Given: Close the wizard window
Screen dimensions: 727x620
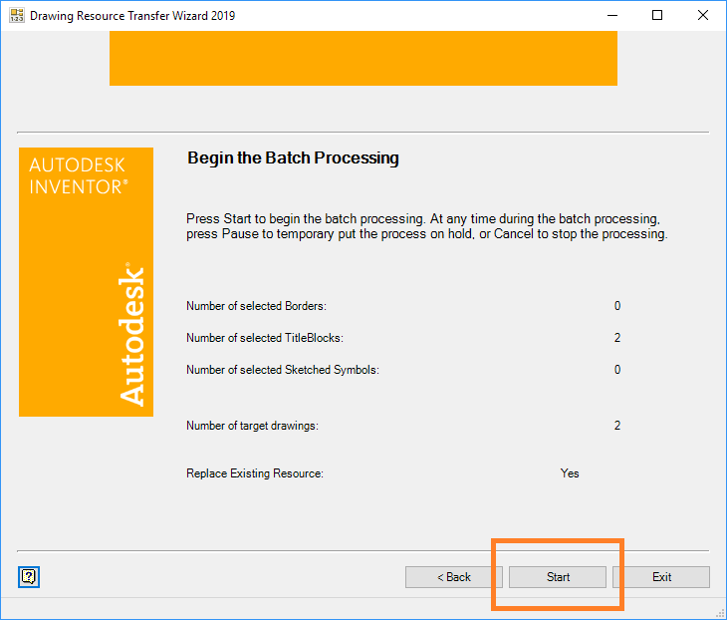Looking at the screenshot, I should (703, 15).
